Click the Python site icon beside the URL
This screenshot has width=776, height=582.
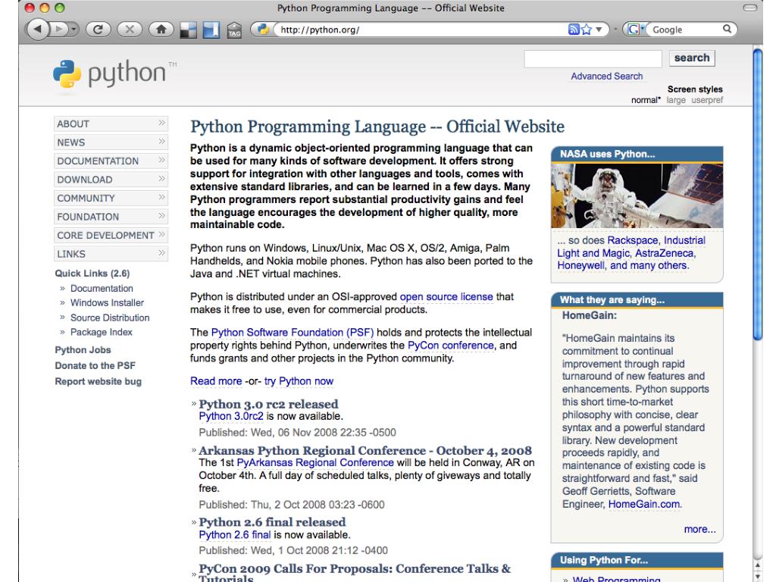[x=263, y=30]
